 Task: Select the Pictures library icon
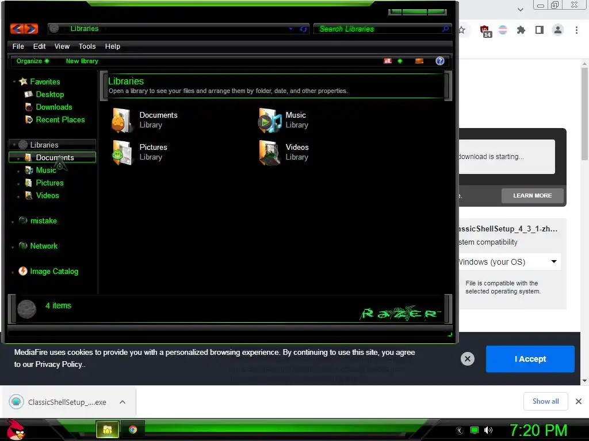(122, 153)
